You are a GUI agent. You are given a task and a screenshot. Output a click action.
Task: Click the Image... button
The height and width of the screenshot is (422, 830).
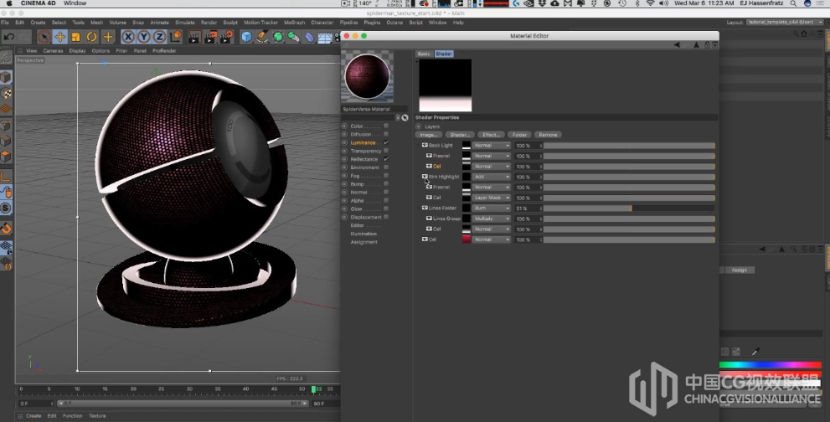(x=429, y=135)
